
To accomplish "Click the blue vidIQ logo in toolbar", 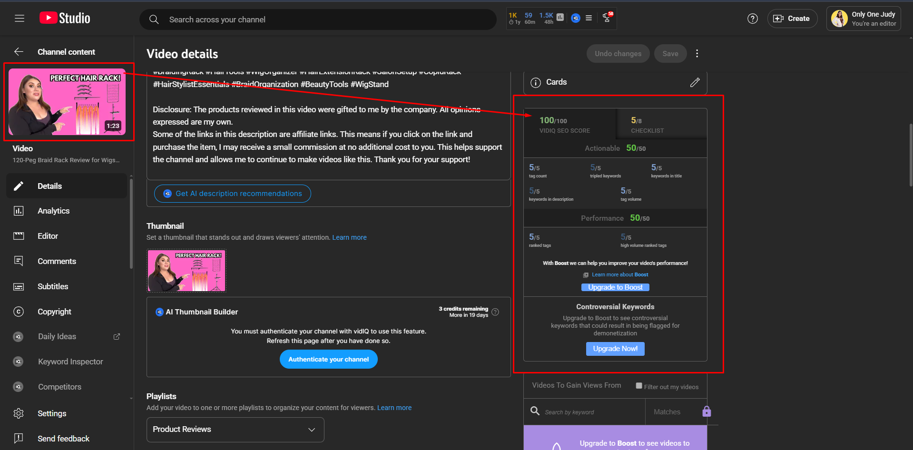I will [576, 18].
